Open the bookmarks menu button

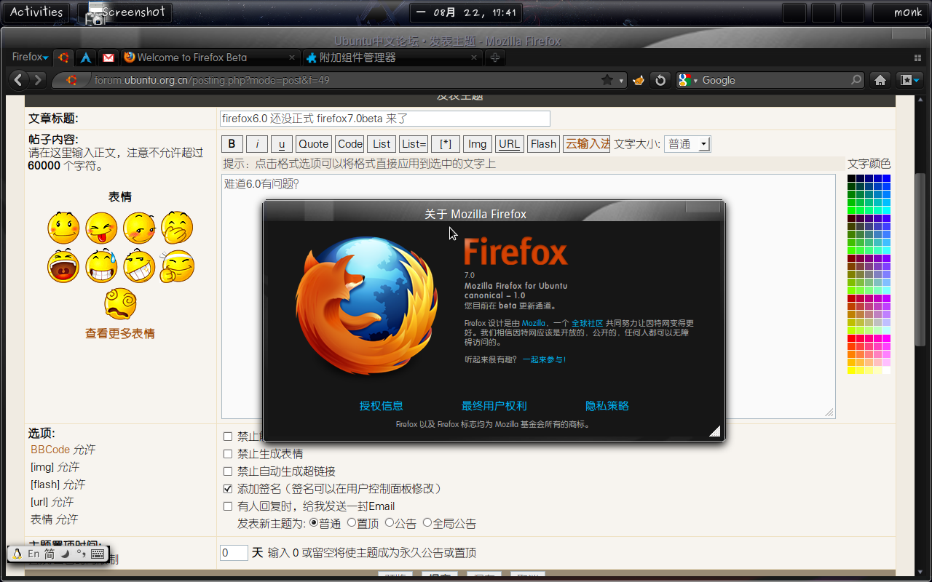[x=909, y=80]
